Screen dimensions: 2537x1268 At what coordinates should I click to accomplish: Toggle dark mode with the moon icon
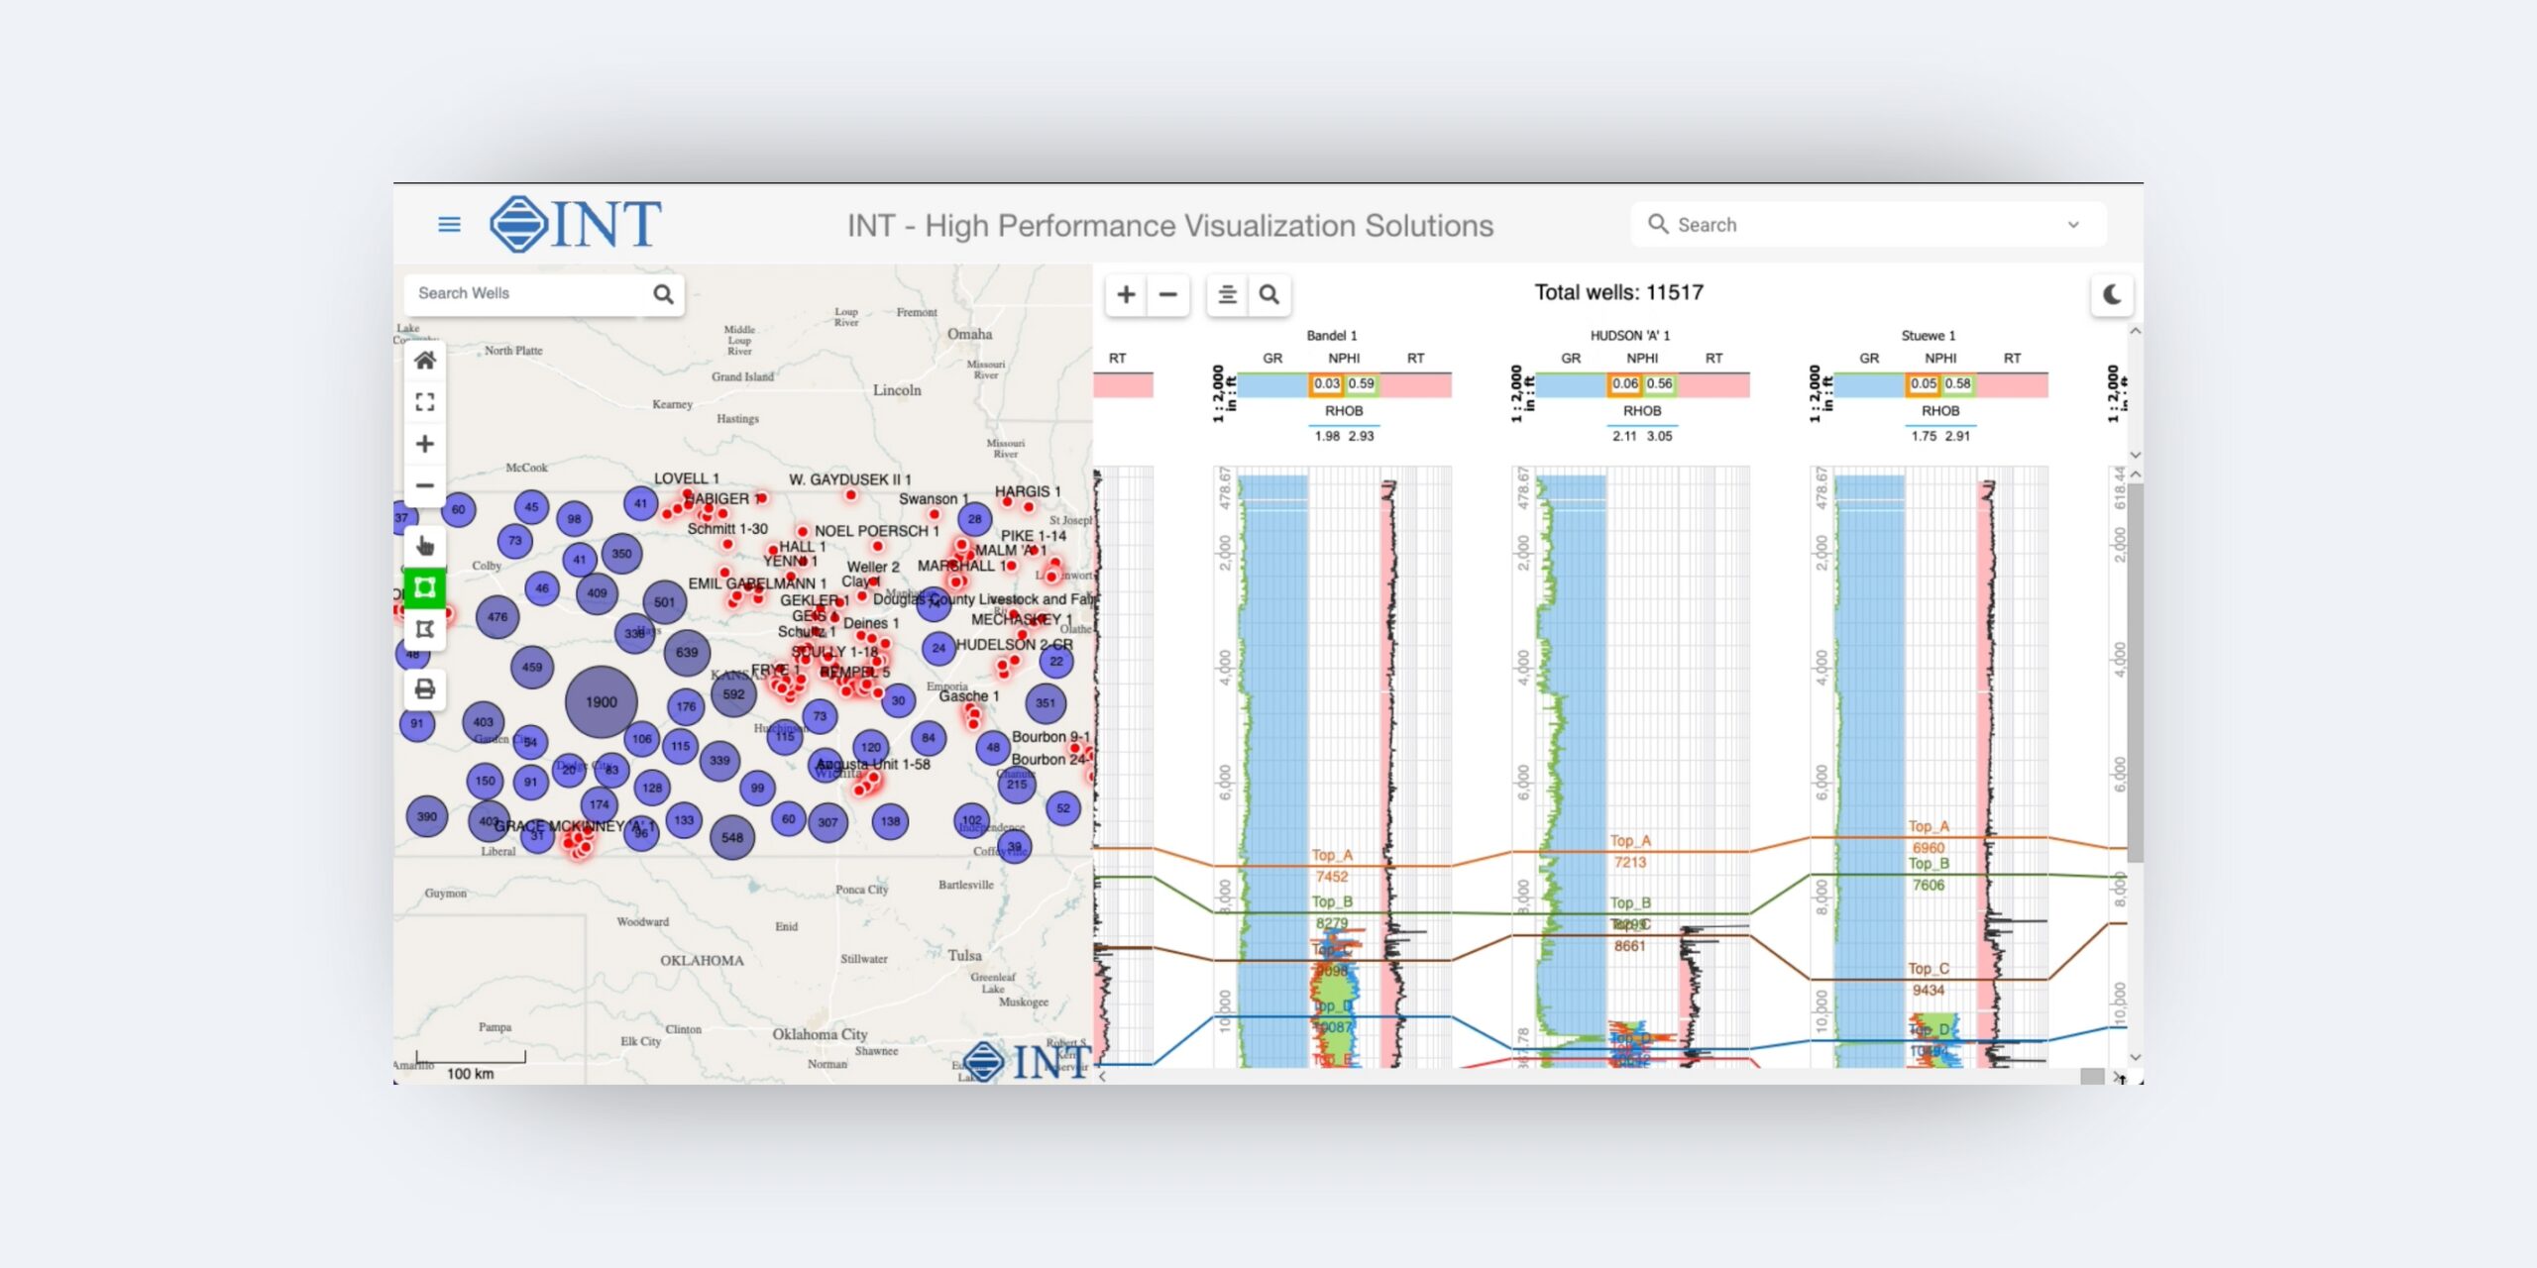(2112, 294)
